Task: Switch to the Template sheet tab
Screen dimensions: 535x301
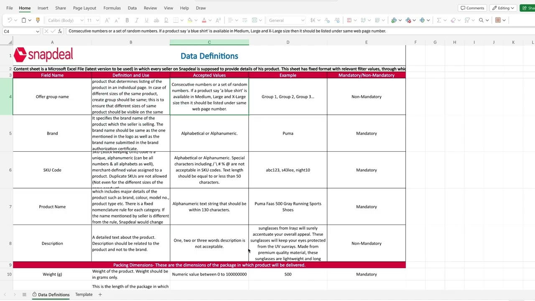Action: pos(84,294)
